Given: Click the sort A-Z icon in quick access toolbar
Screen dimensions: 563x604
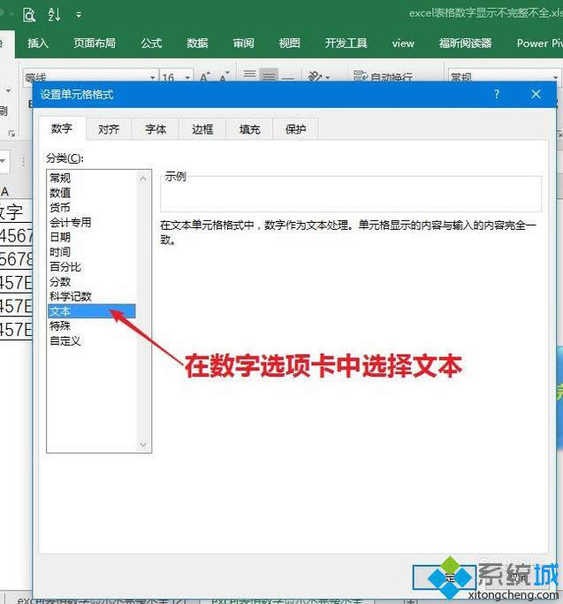Looking at the screenshot, I should [x=54, y=15].
